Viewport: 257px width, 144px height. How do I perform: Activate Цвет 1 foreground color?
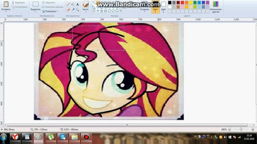click(x=155, y=7)
